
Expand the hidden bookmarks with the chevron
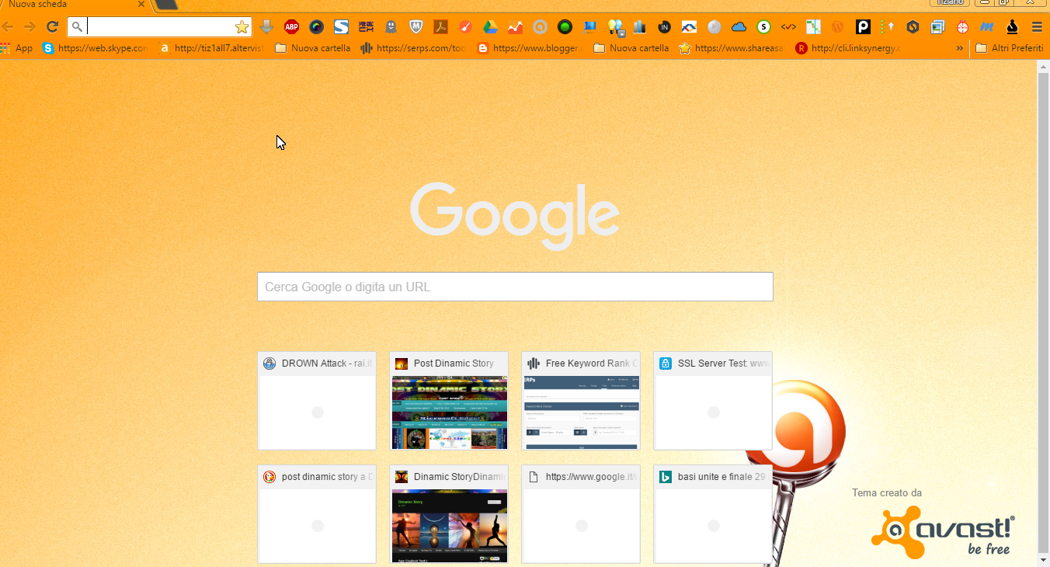click(x=960, y=48)
